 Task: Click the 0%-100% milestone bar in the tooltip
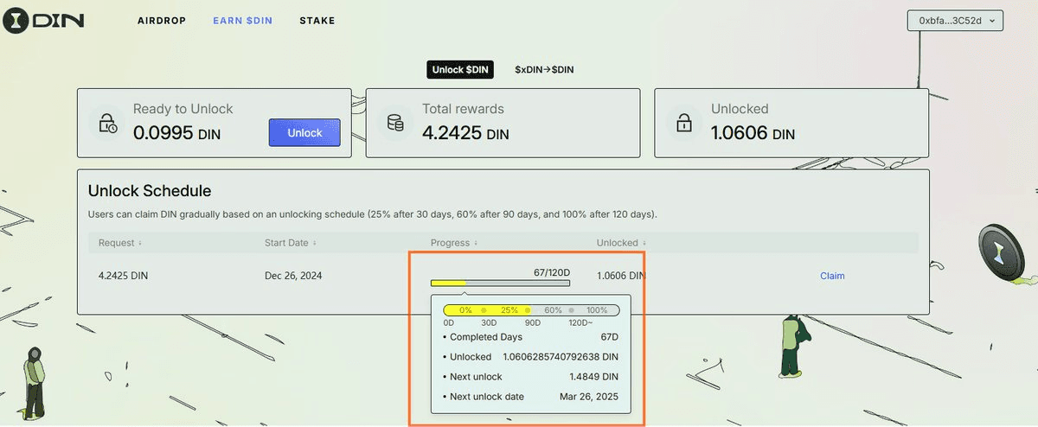point(531,309)
